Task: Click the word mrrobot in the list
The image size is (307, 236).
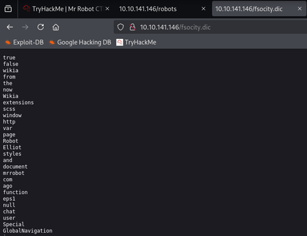Action: 14,173
